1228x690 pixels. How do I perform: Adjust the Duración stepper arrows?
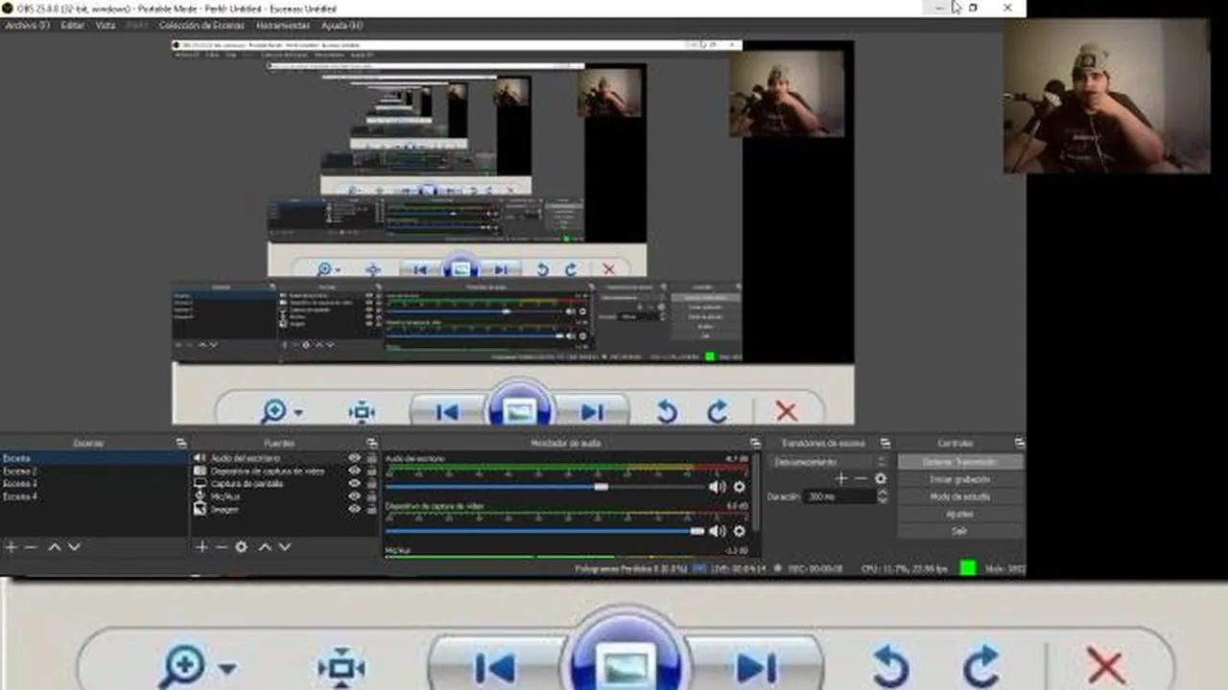click(883, 496)
